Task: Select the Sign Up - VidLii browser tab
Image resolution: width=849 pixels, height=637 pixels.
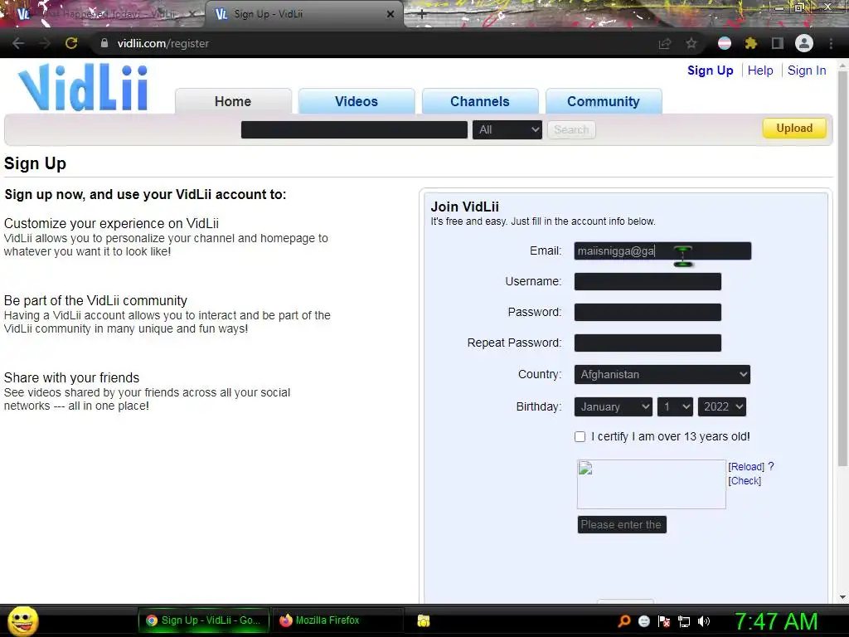Action: pyautogui.click(x=303, y=14)
